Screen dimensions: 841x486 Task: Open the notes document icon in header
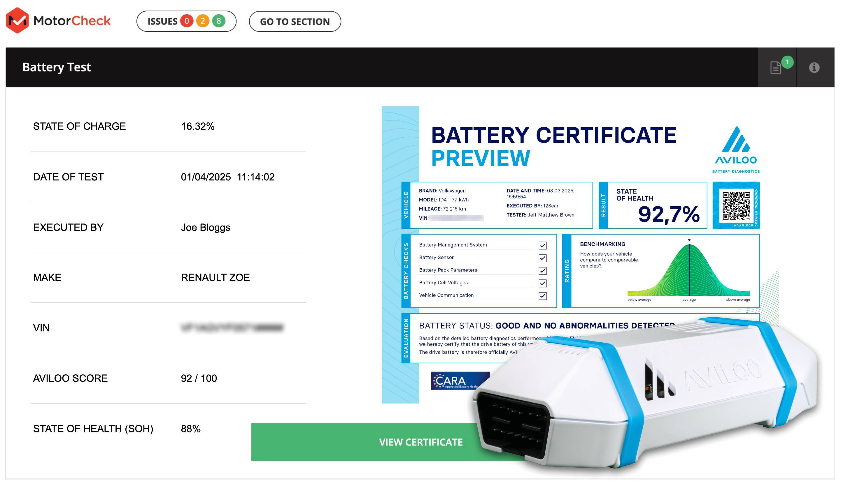pos(776,67)
